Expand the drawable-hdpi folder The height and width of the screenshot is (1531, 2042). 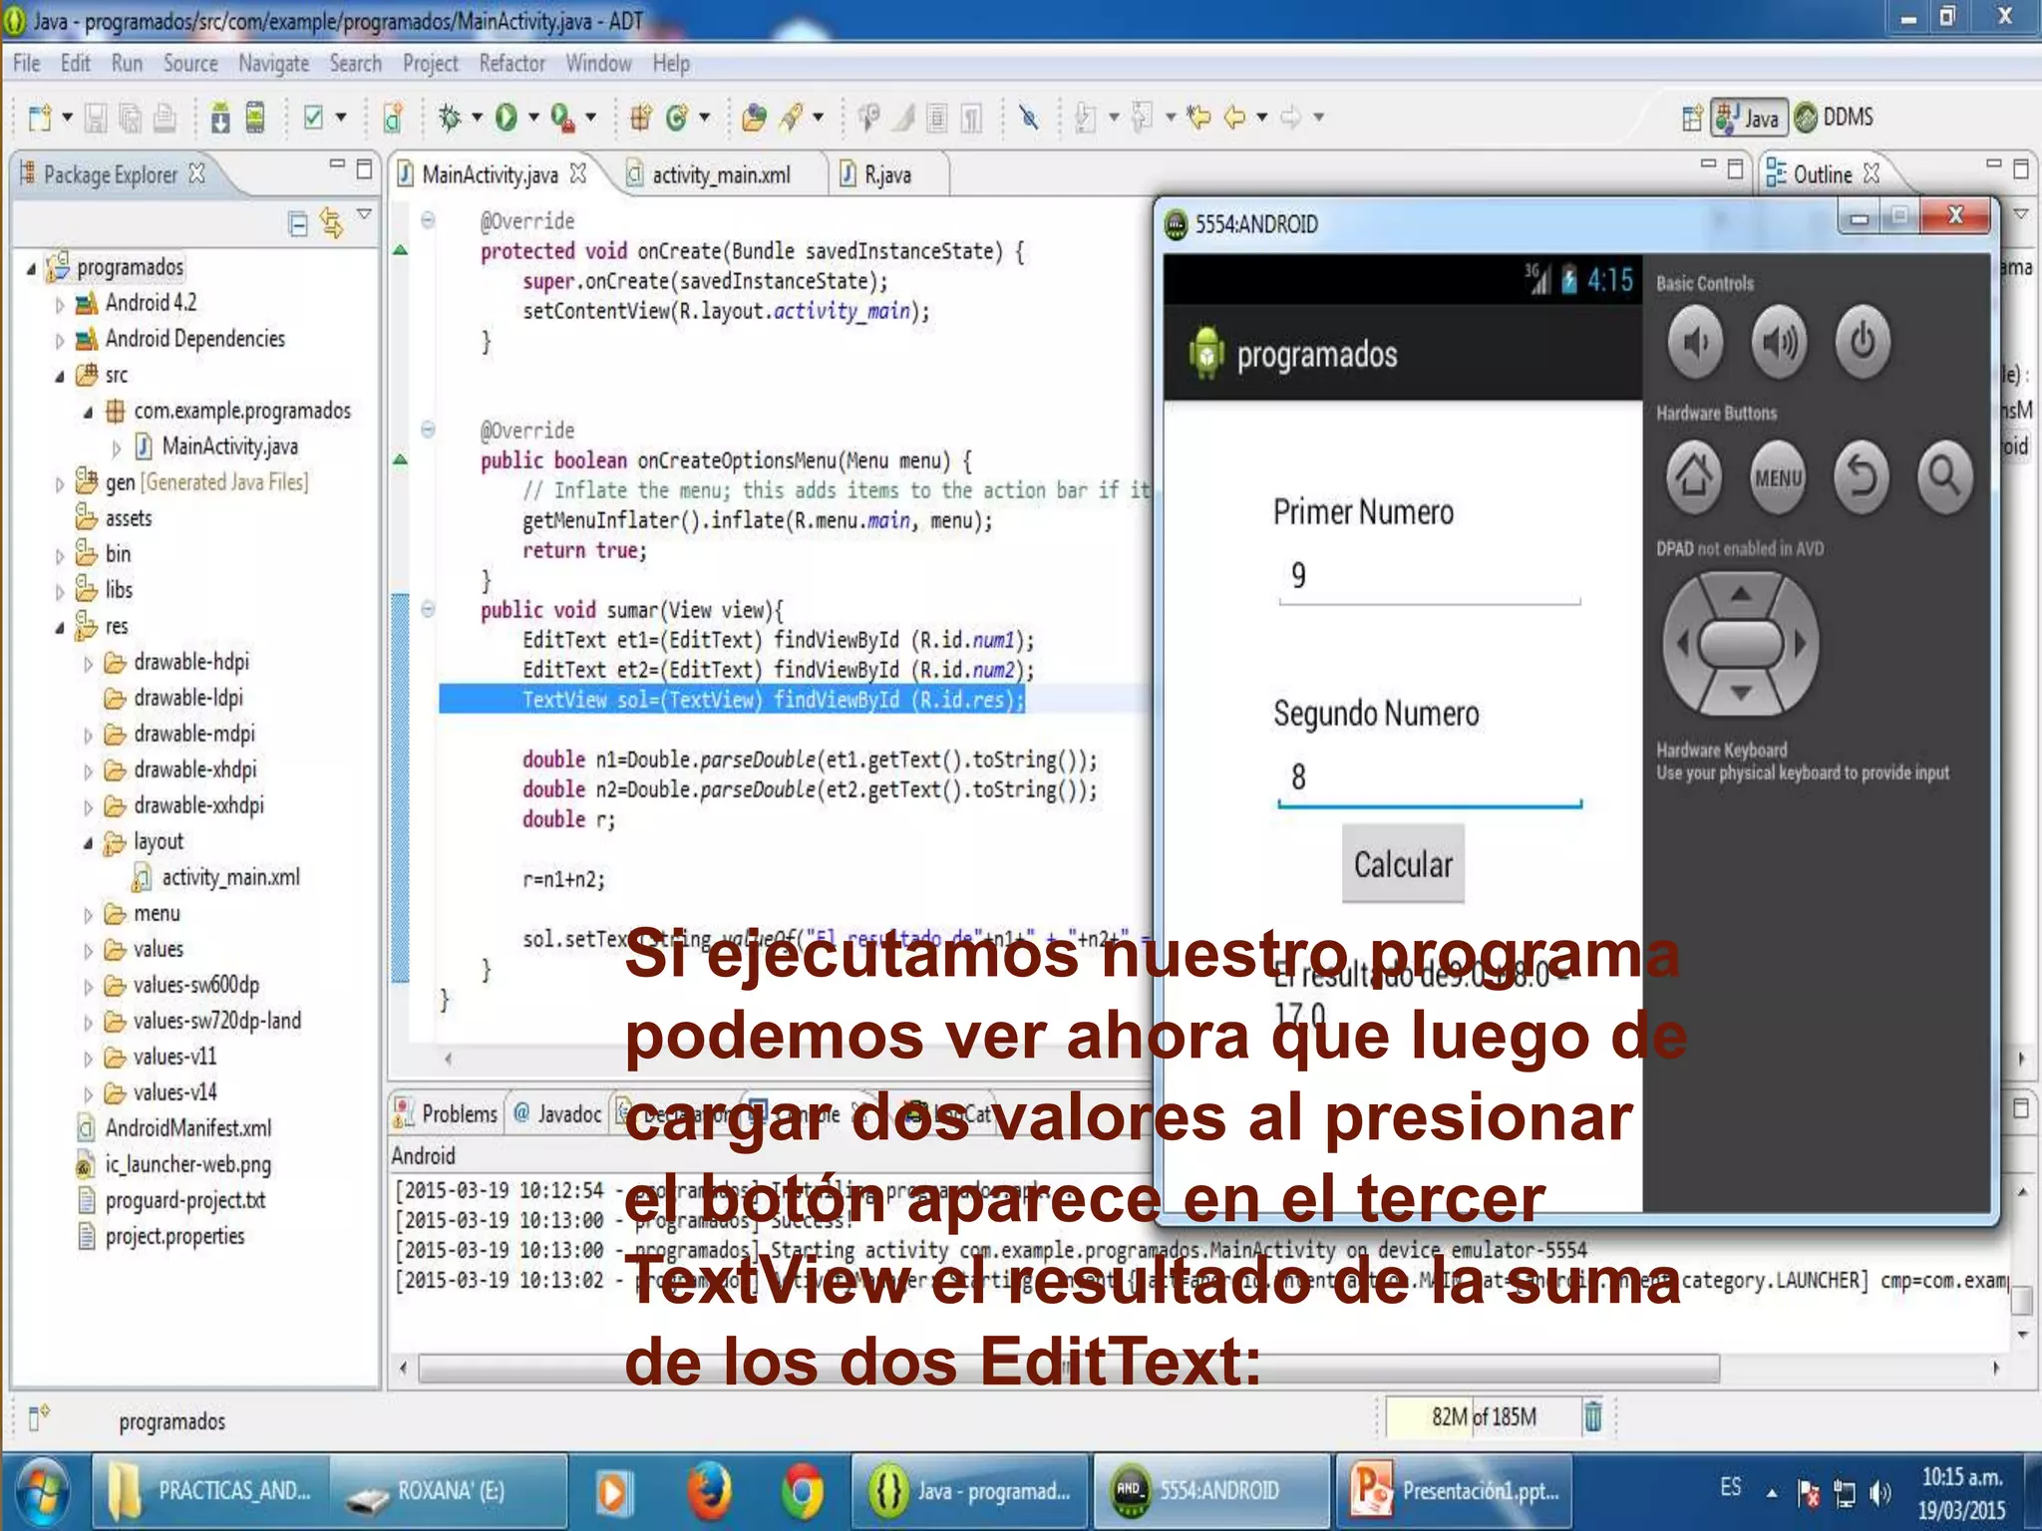pyautogui.click(x=88, y=663)
